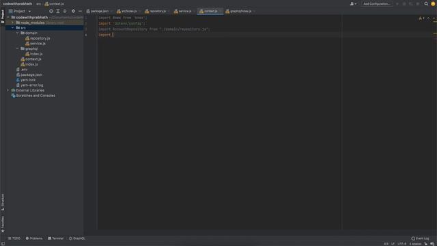
Task: Toggle tool window quick access square icon
Action: pyautogui.click(x=3, y=244)
